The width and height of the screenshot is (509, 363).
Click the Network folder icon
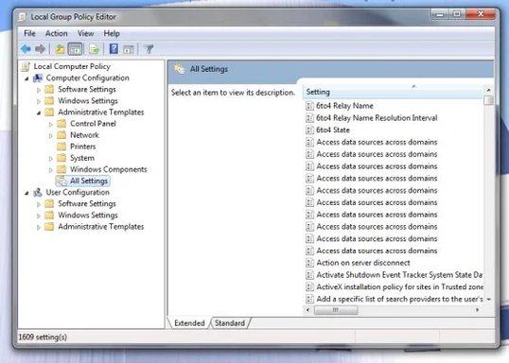click(61, 135)
